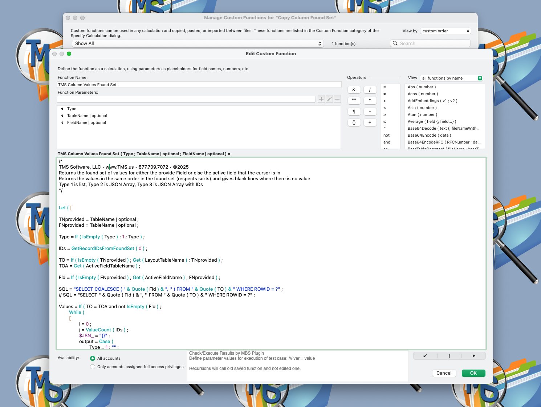541x407 pixels.
Task: Click the OK button
Action: (473, 373)
